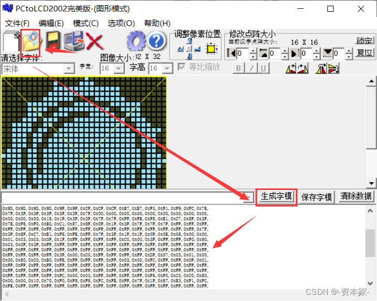
Task: Increase the left margin stepper value
Action: [253, 51]
